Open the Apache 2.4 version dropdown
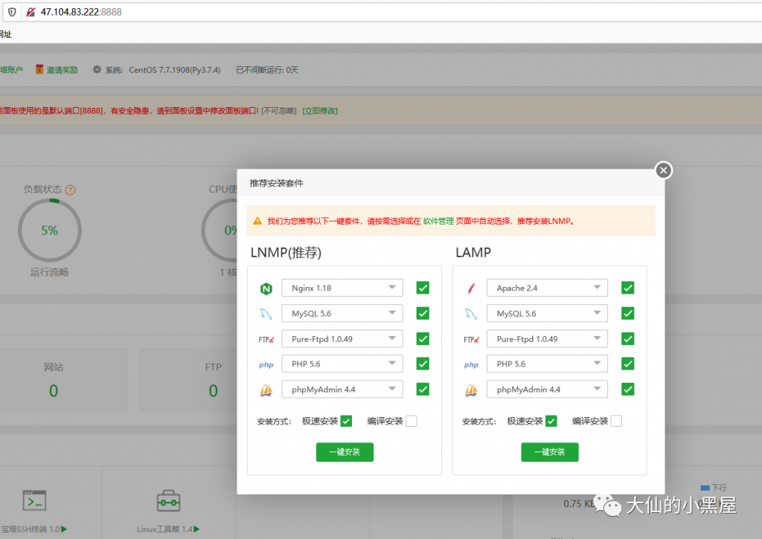The height and width of the screenshot is (539, 762). [x=546, y=288]
